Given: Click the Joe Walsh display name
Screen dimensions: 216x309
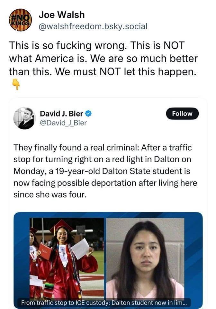Looking at the screenshot, I should (x=62, y=15).
